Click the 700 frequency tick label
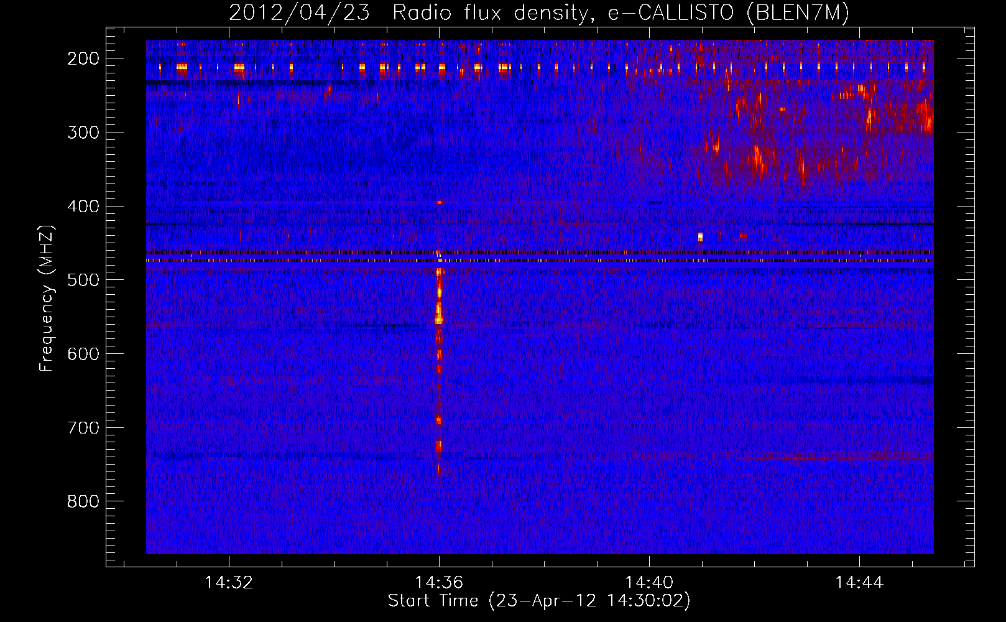This screenshot has height=622, width=1006. click(83, 428)
